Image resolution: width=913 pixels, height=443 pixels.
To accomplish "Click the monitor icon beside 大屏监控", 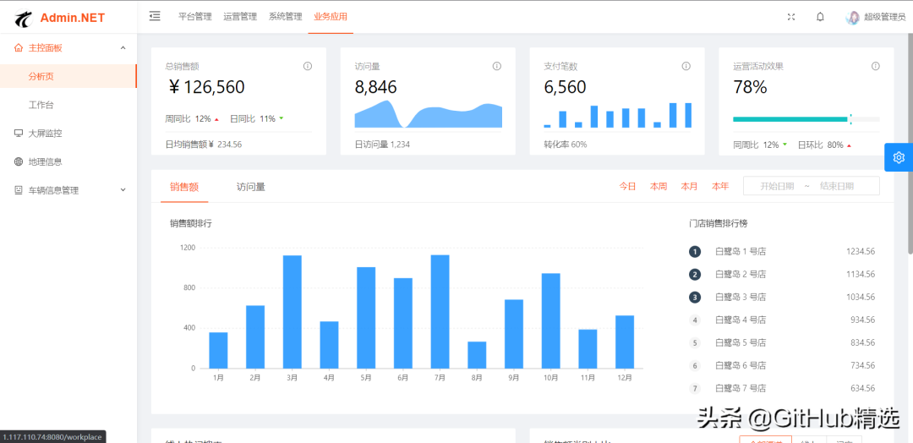I will point(19,134).
